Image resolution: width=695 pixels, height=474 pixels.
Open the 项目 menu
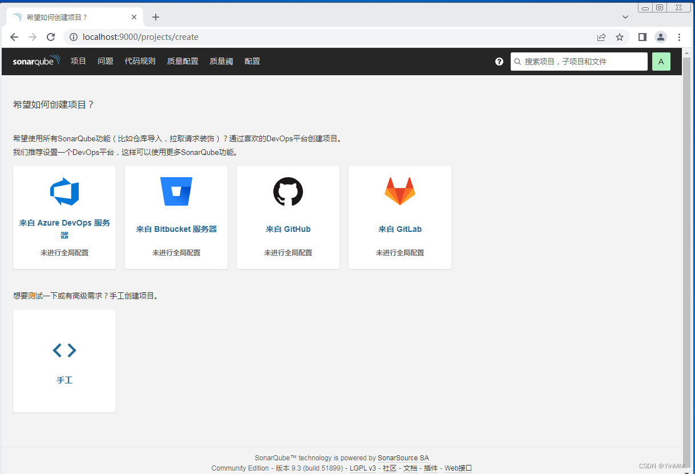78,62
